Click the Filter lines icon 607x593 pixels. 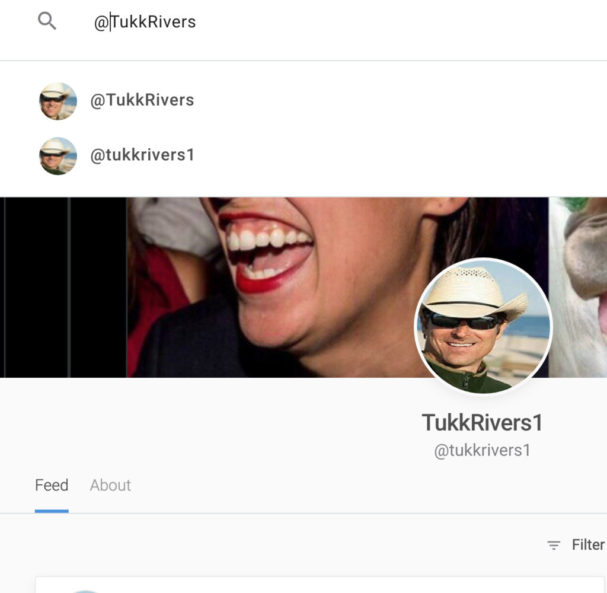(x=554, y=545)
